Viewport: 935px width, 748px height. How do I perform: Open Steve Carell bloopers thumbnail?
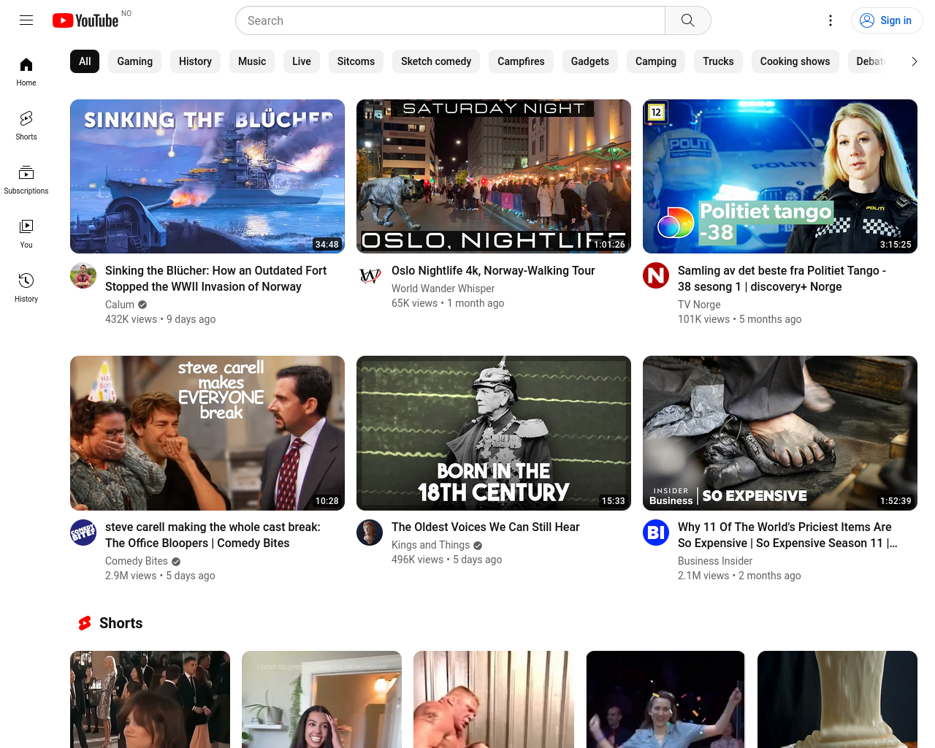207,432
